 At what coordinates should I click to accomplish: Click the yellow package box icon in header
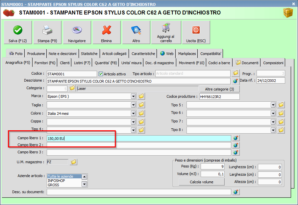288,13
